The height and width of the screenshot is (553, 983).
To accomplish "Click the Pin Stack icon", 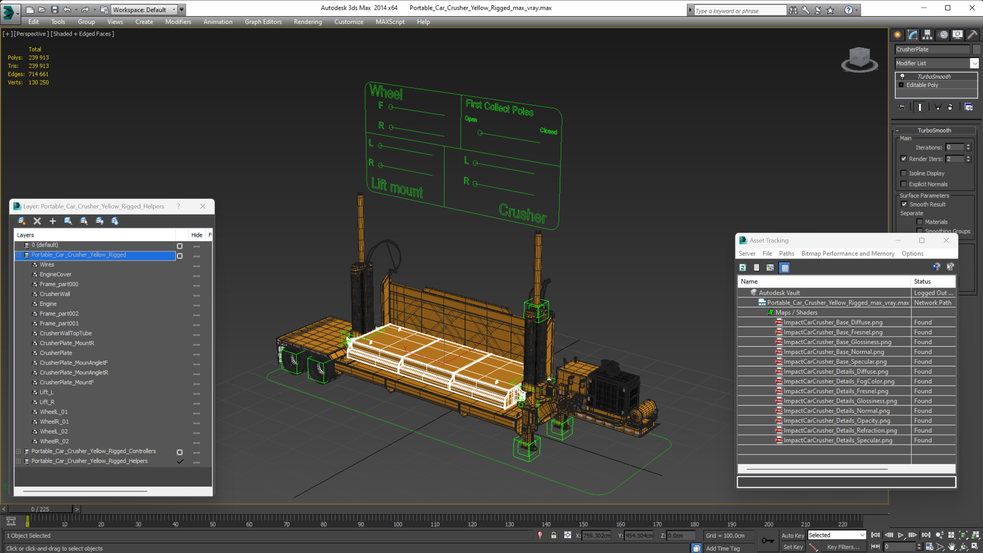I will coord(902,107).
